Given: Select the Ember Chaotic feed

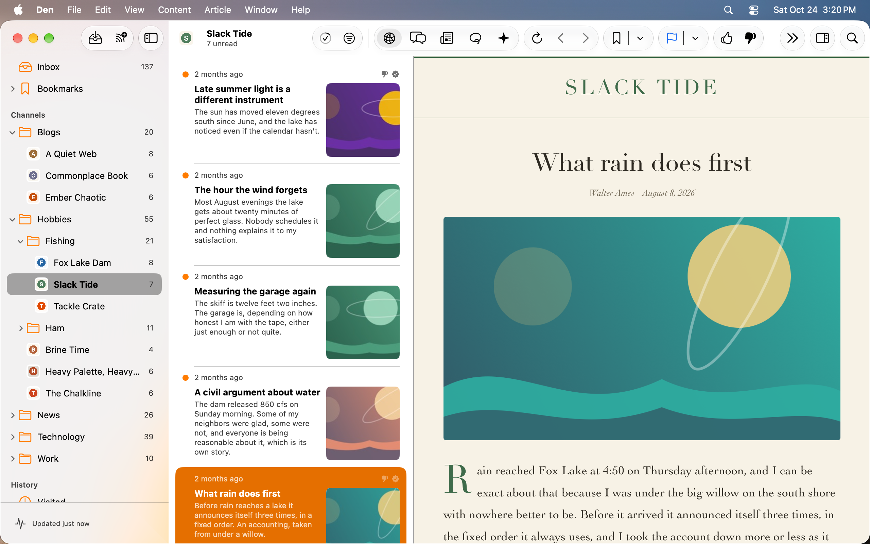Looking at the screenshot, I should 84,198.
